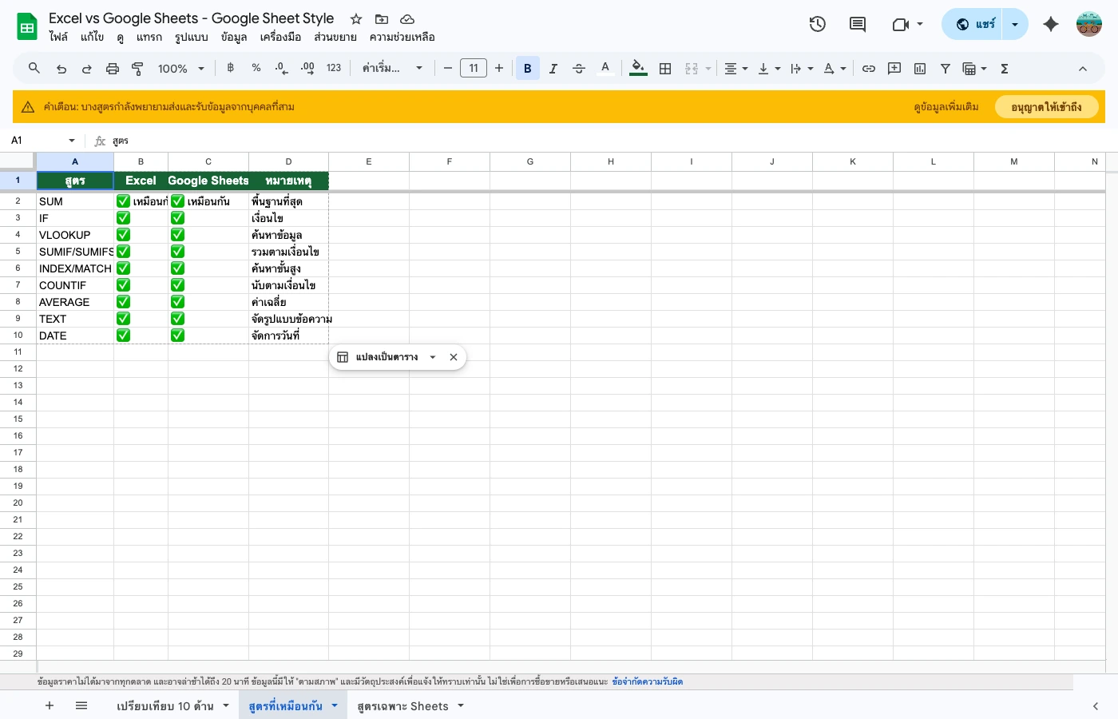
Task: Open the functions list (Σ icon)
Action: (1005, 69)
